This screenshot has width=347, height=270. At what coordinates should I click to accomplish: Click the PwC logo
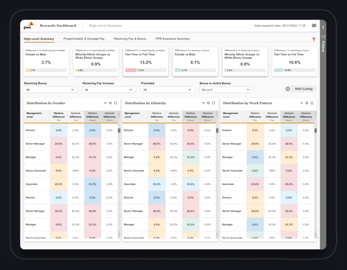[28, 26]
